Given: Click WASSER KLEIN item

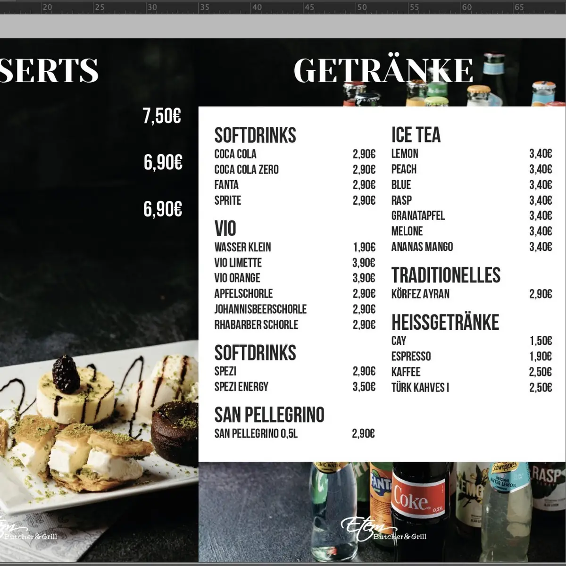Looking at the screenshot, I should point(242,247).
